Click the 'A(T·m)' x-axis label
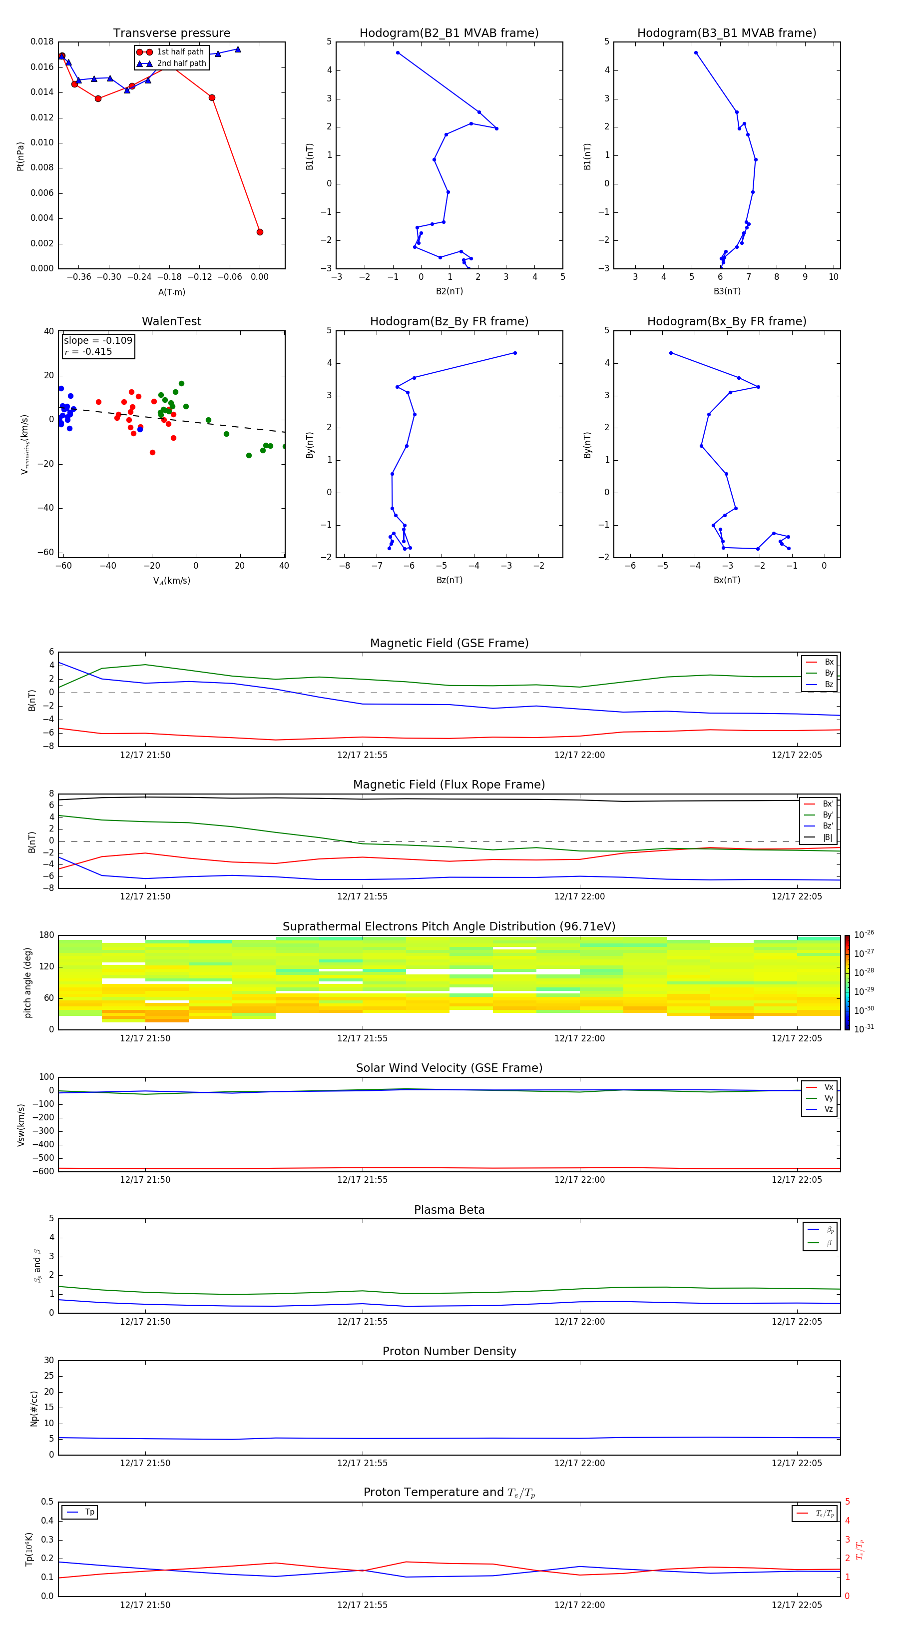Image resolution: width=899 pixels, height=1649 pixels. click(x=171, y=292)
